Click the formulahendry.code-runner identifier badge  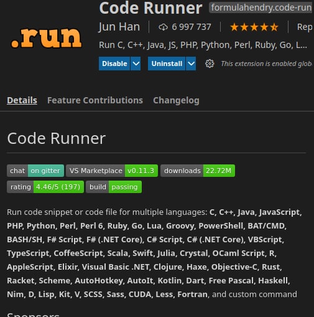pos(261,7)
